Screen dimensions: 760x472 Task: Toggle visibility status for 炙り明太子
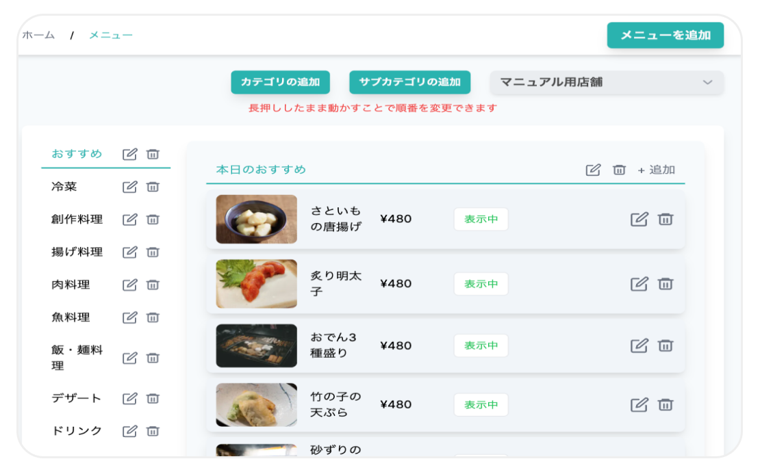[481, 283]
